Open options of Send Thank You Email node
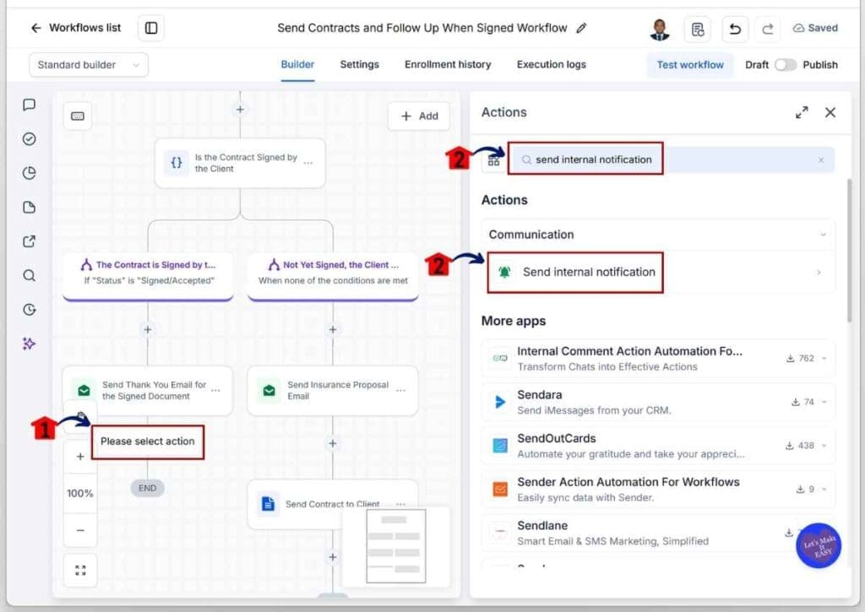The width and height of the screenshot is (865, 612). coord(215,390)
